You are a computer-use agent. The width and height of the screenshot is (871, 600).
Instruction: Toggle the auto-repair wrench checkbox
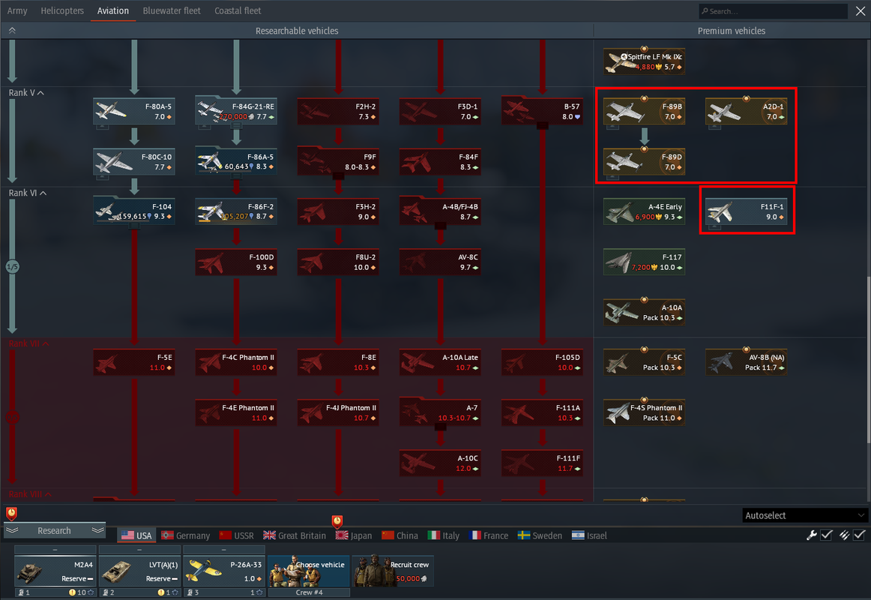click(826, 535)
